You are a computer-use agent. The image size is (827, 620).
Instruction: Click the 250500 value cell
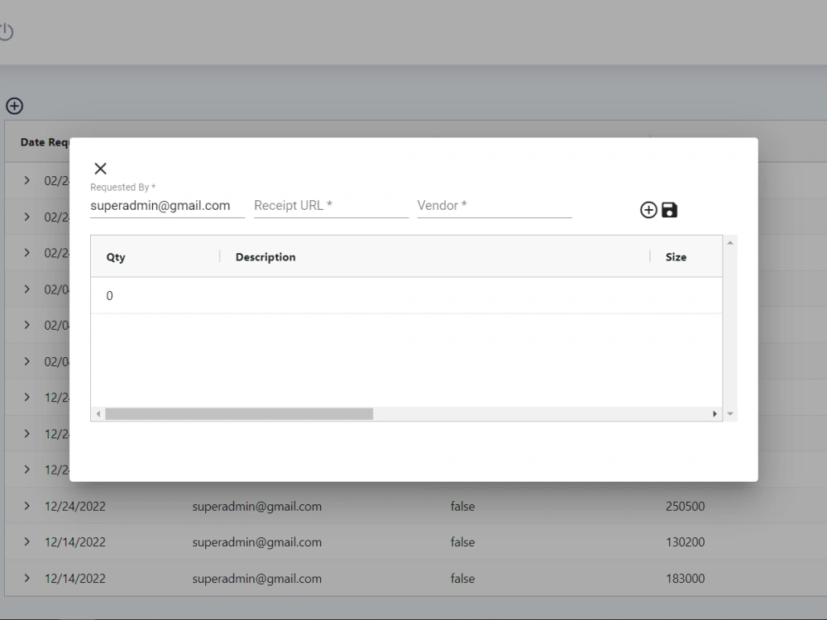coord(685,506)
